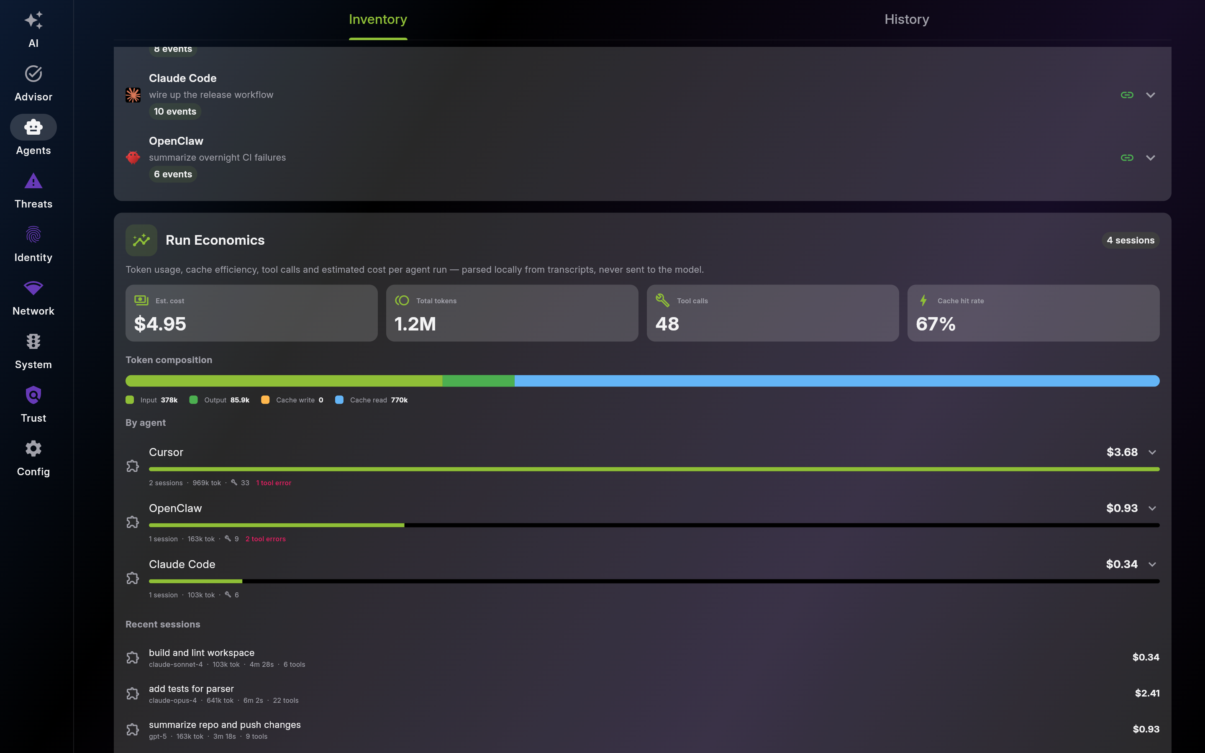Click the Est. cost $4.95 card
The width and height of the screenshot is (1205, 753).
tap(251, 313)
